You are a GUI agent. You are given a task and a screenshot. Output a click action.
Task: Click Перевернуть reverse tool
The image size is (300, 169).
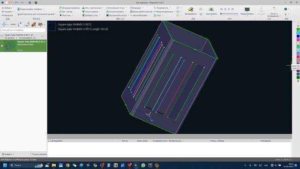[x=161, y=8]
